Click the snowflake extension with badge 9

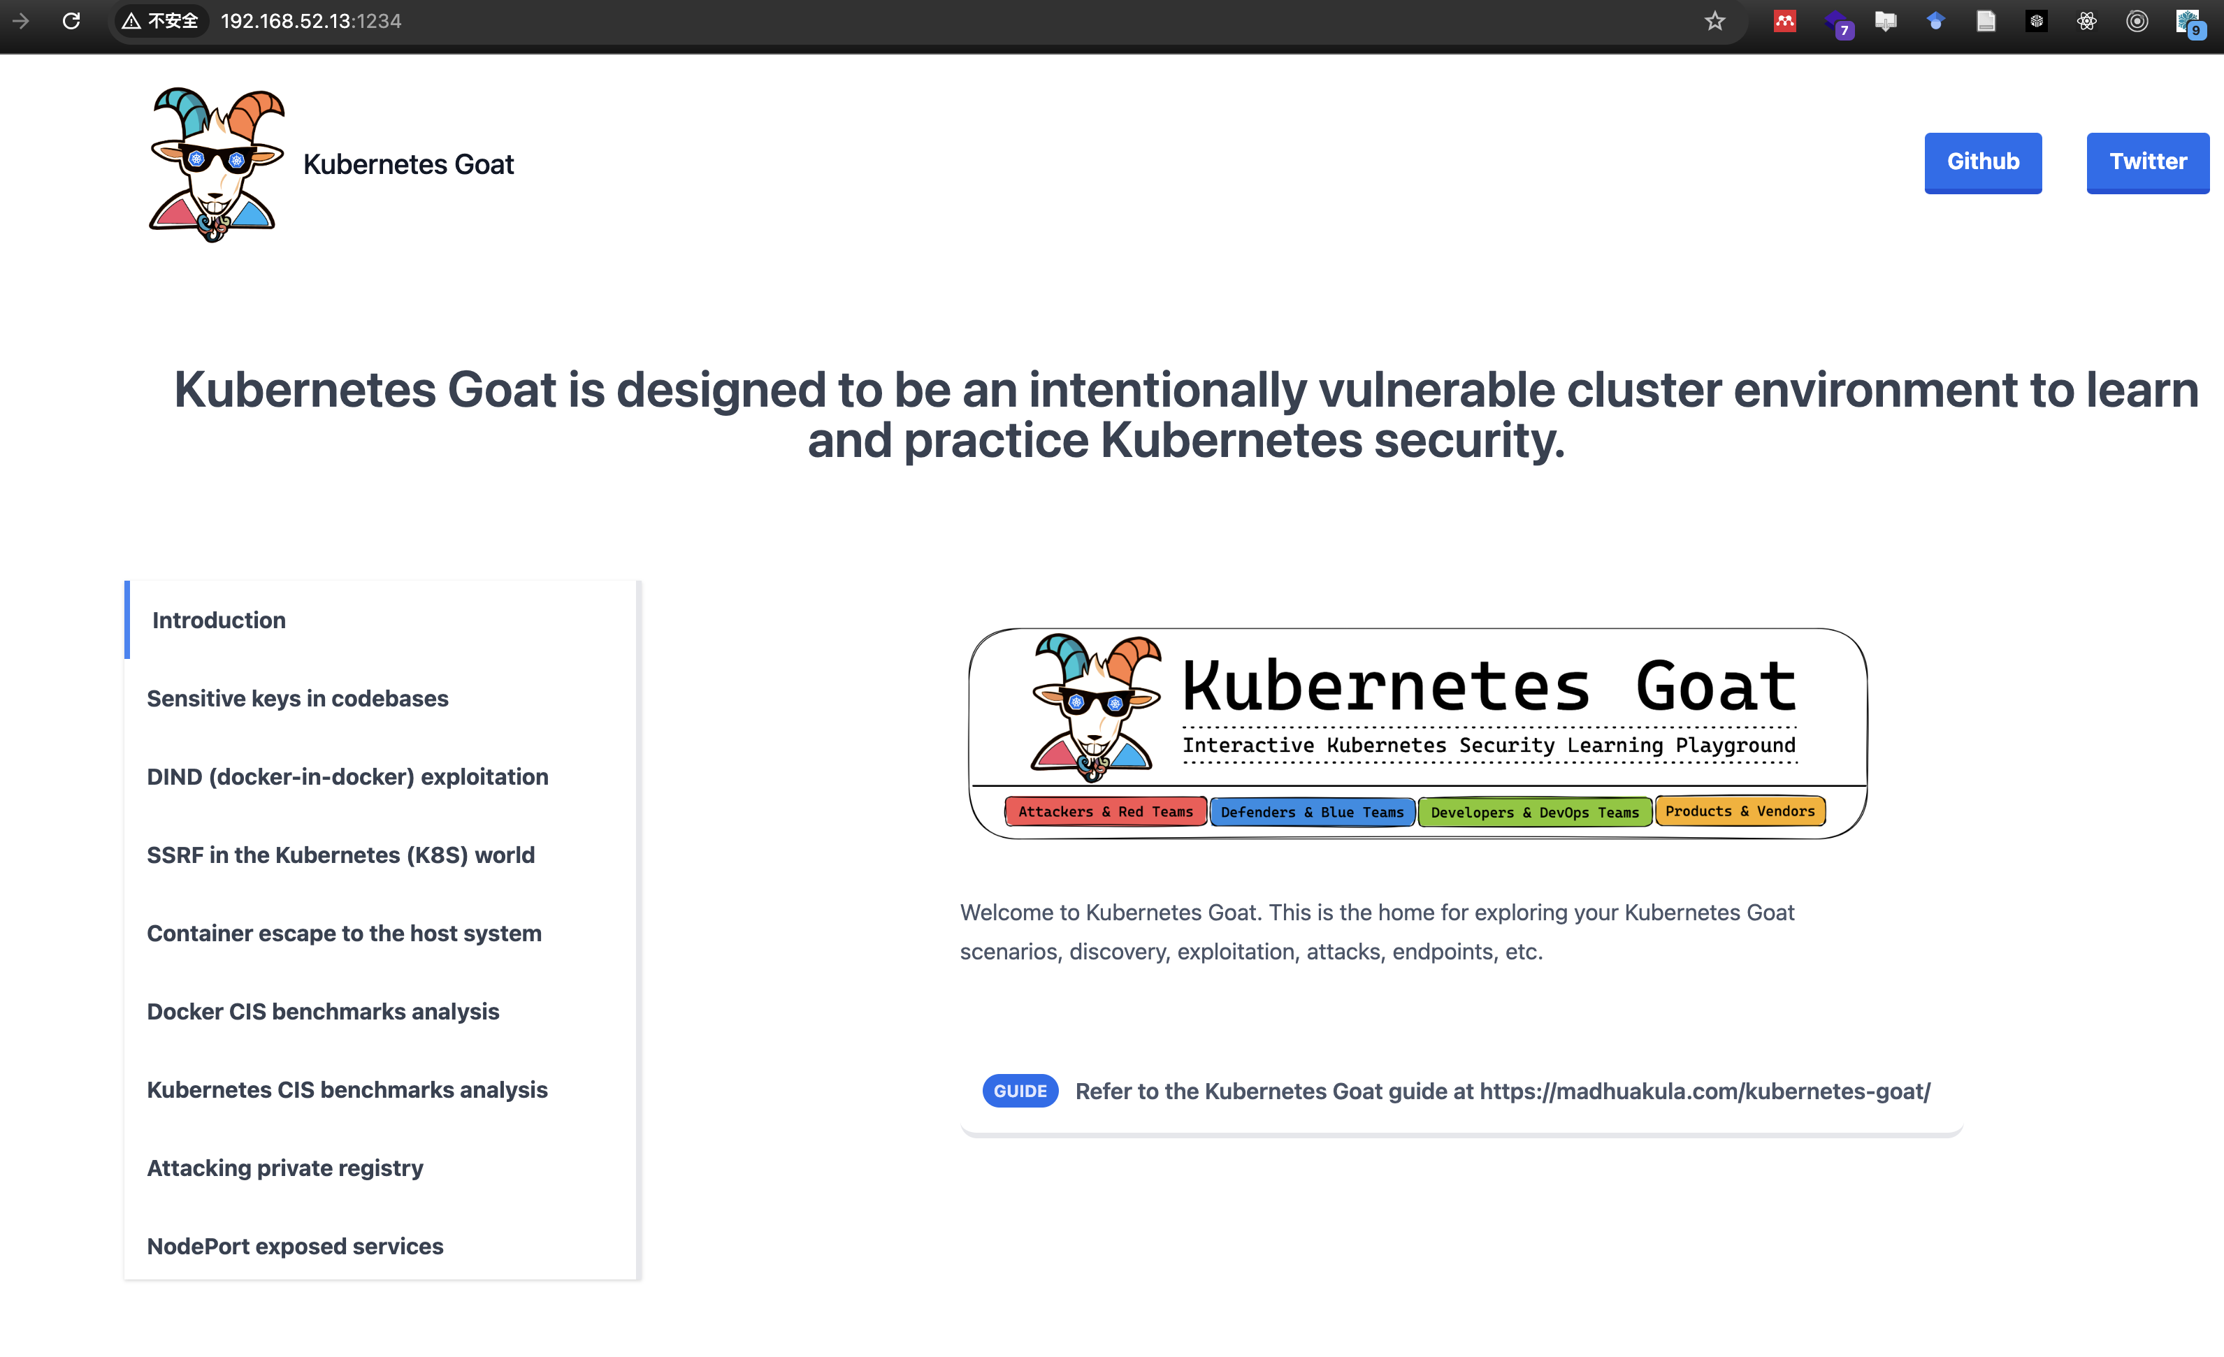pos(2188,22)
